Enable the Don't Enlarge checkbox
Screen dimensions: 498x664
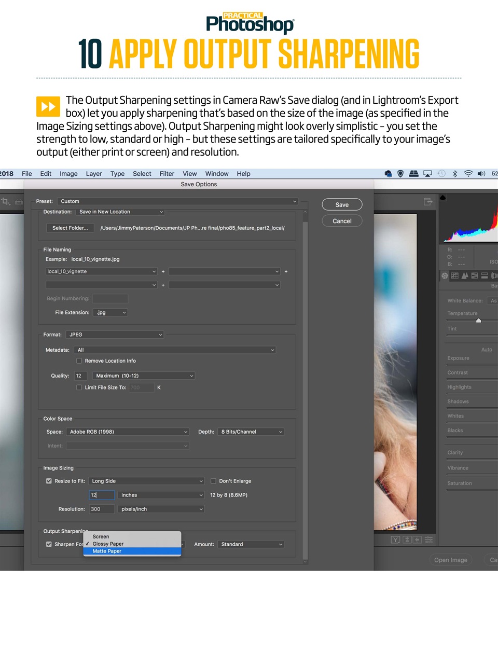pyautogui.click(x=213, y=481)
